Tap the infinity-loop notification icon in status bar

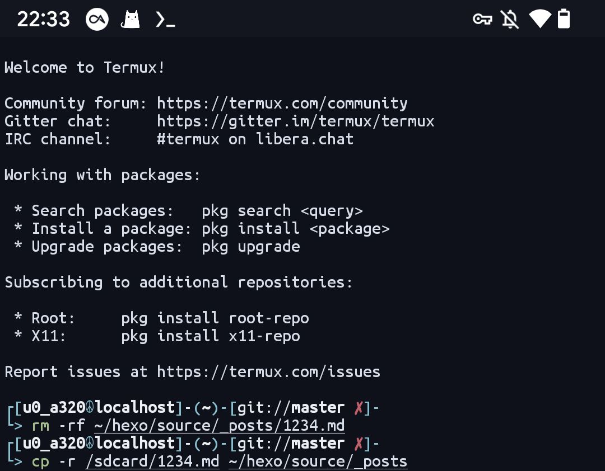pos(97,19)
